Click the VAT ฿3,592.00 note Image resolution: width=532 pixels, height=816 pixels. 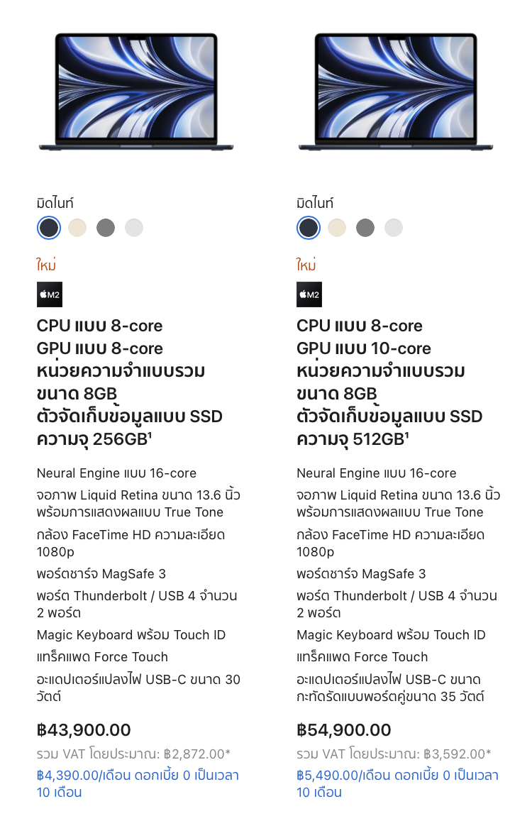[394, 754]
